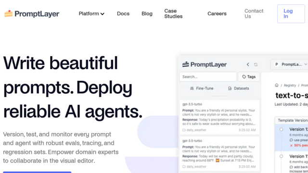Go to the Blog

(147, 13)
